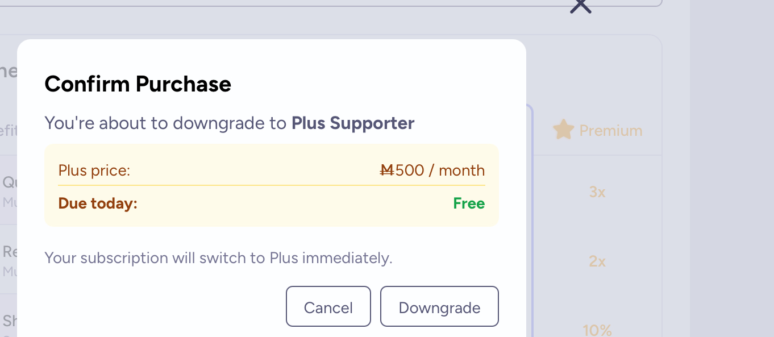Screen dimensions: 774x337
Task: Click the Due today label
Action: point(98,203)
